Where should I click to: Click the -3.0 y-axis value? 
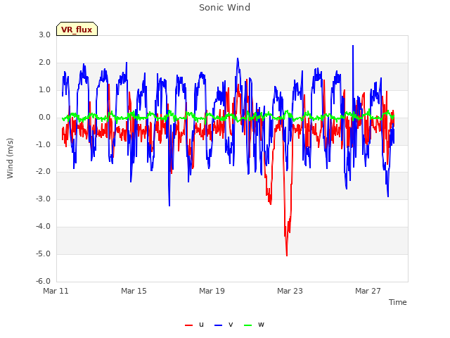pyautogui.click(x=44, y=199)
